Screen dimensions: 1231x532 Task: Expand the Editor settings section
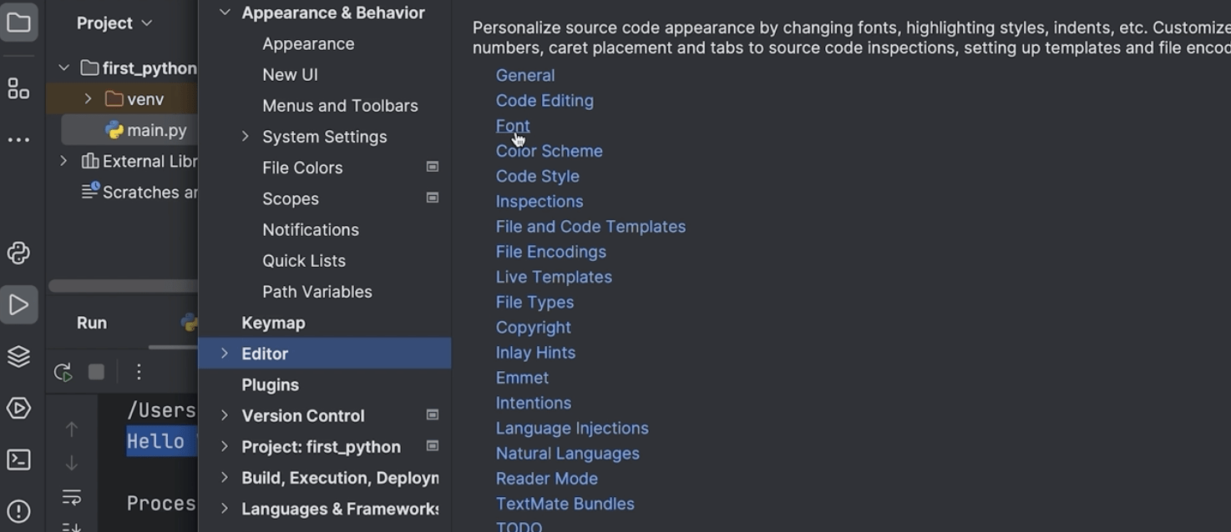click(x=224, y=354)
